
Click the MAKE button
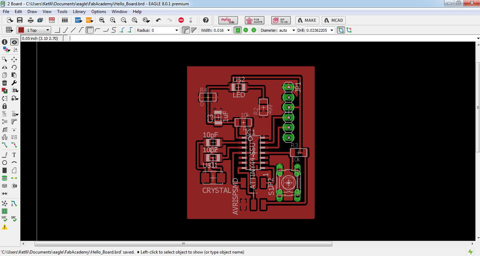(x=307, y=20)
